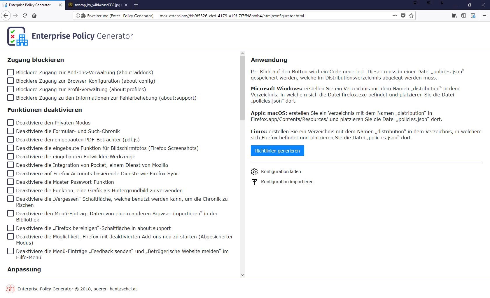Bookmark this page with the star
490x298 pixels.
411,15
